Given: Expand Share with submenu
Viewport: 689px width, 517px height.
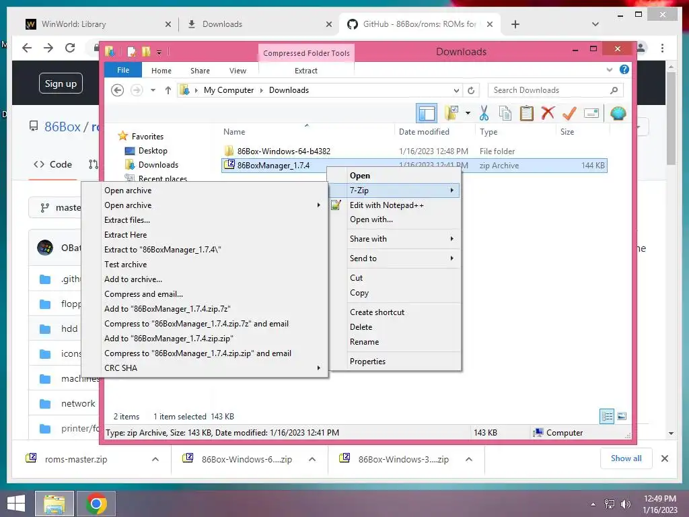Looking at the screenshot, I should (394, 239).
